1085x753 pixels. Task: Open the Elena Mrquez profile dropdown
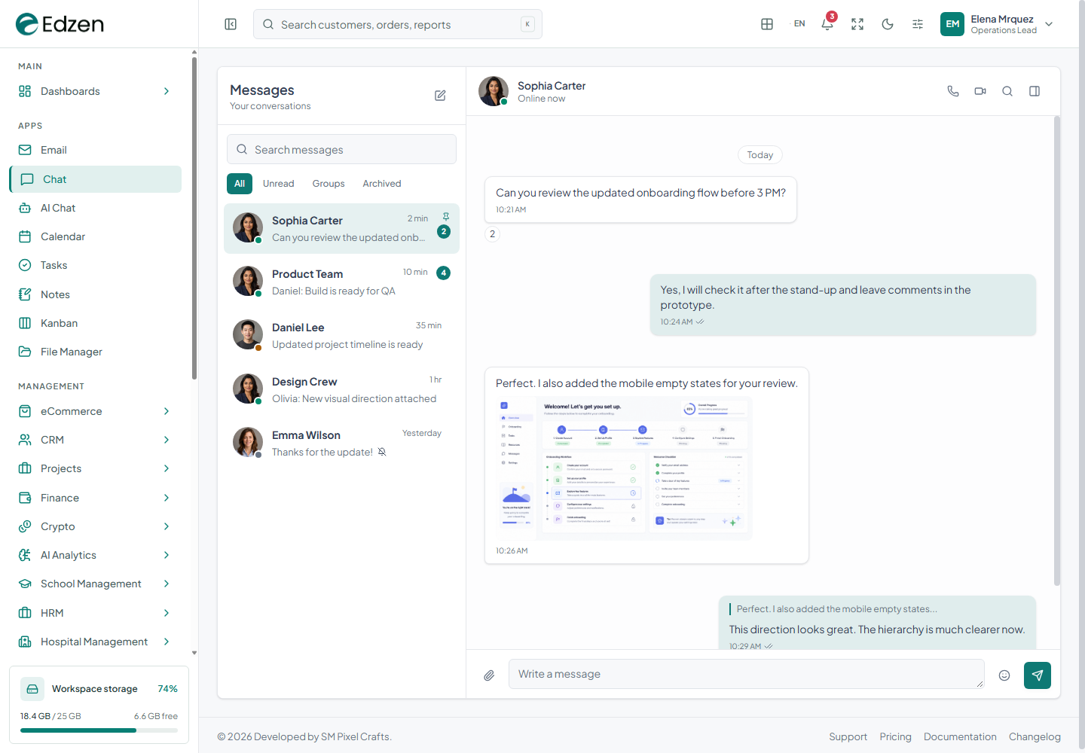point(997,24)
